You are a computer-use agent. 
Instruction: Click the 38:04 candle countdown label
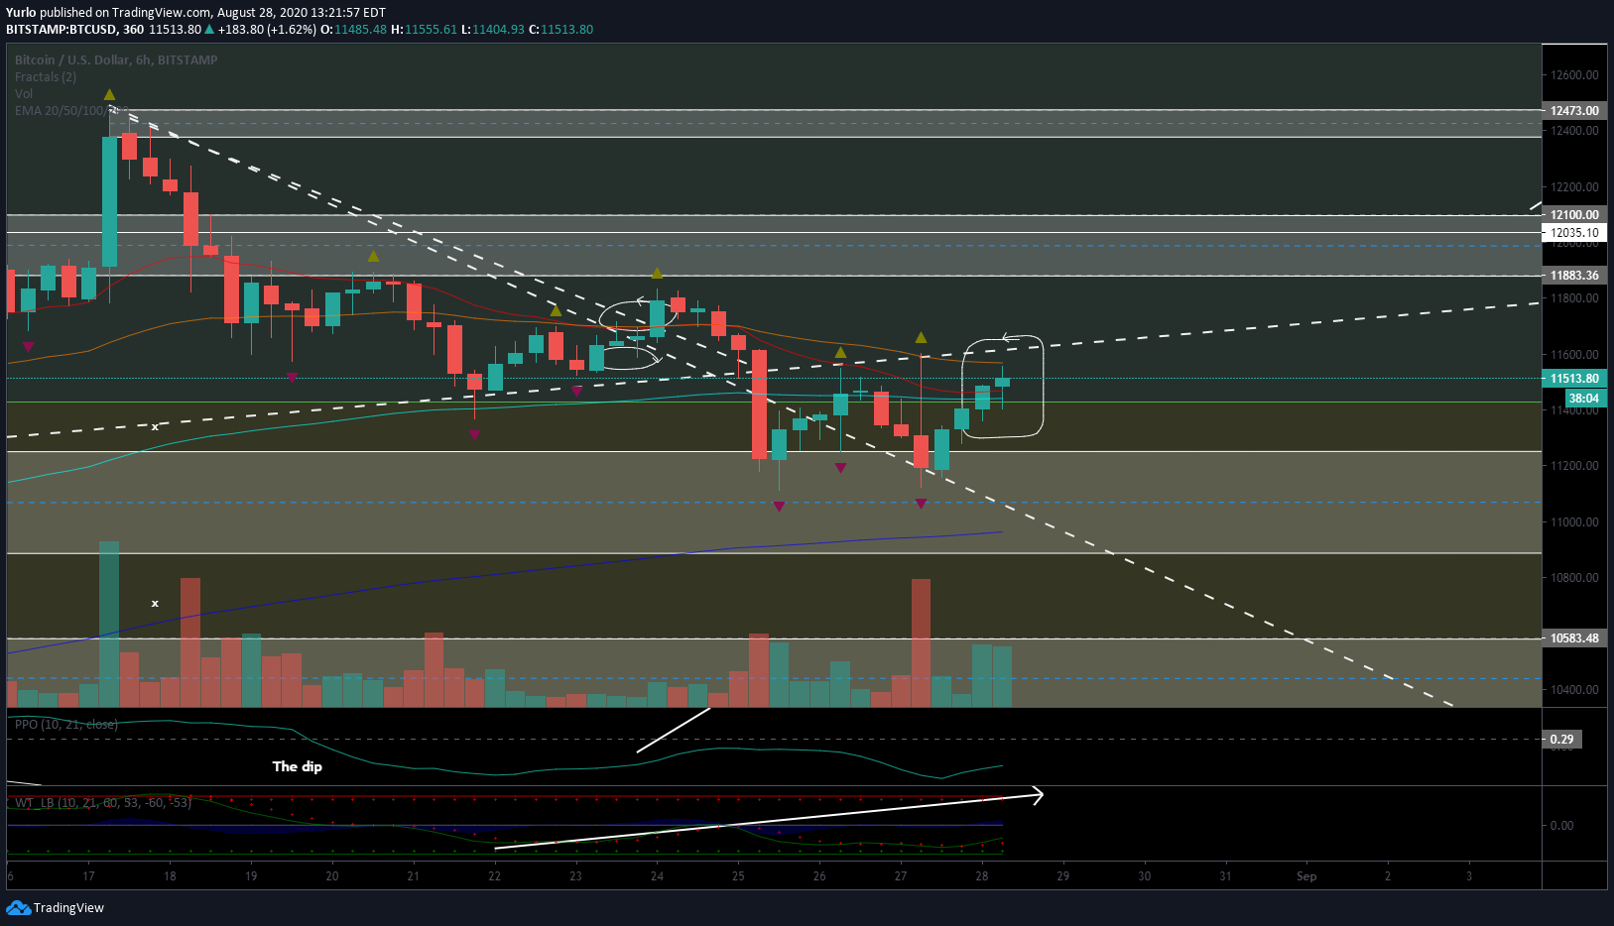point(1584,399)
